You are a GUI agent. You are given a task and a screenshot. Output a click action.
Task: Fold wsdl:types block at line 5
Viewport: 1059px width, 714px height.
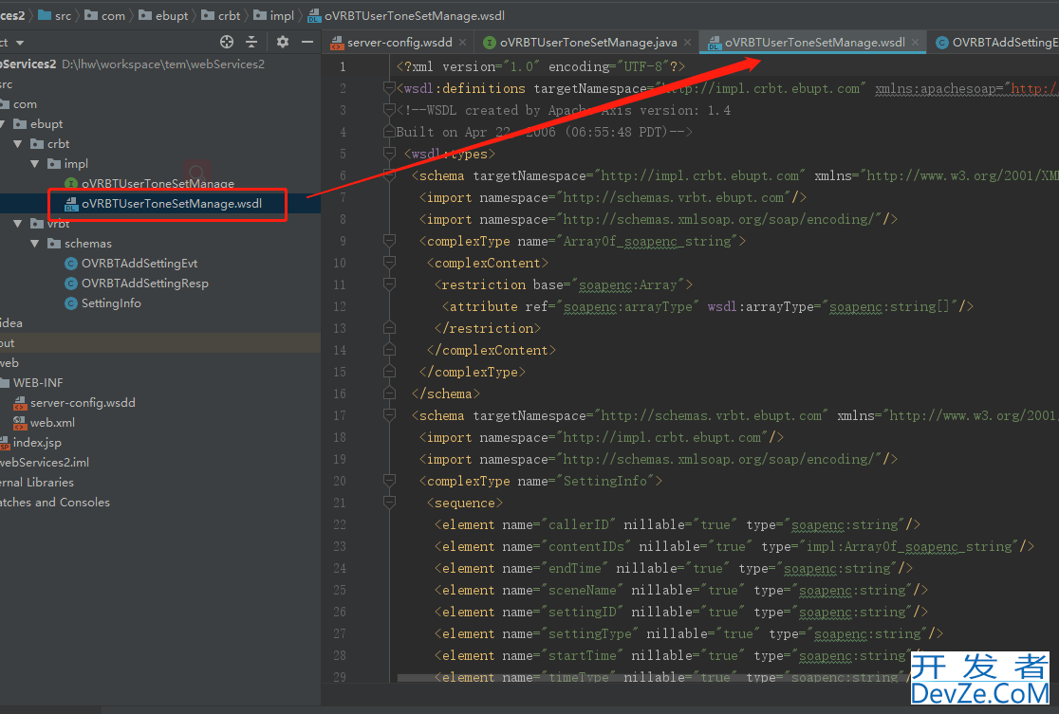(389, 154)
